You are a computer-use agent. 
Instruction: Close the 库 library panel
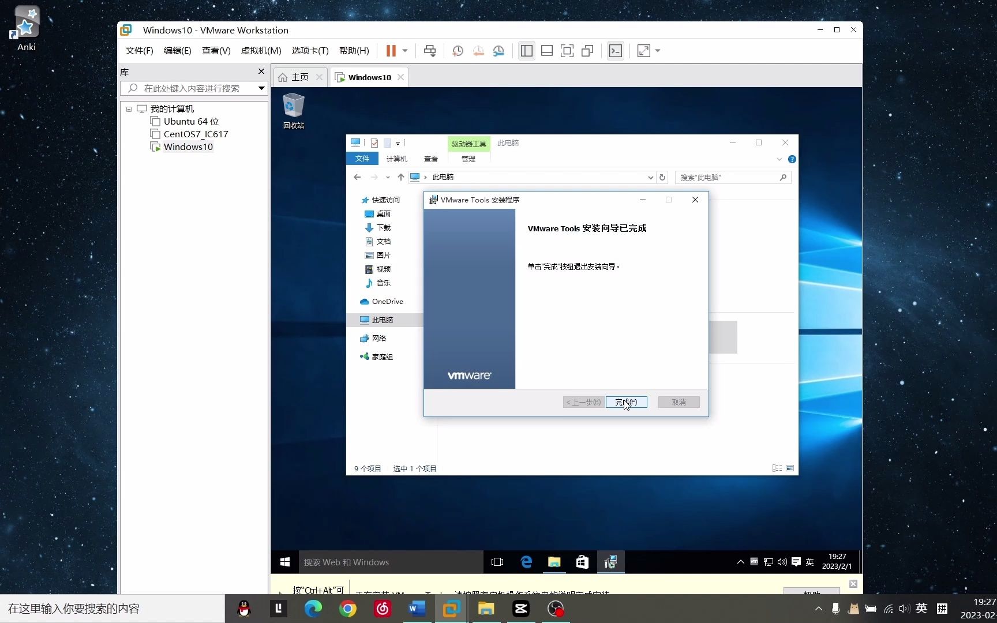click(261, 72)
